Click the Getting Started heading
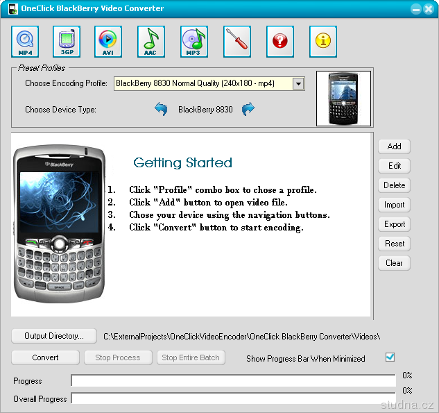The height and width of the screenshot is (413, 439). click(x=182, y=163)
